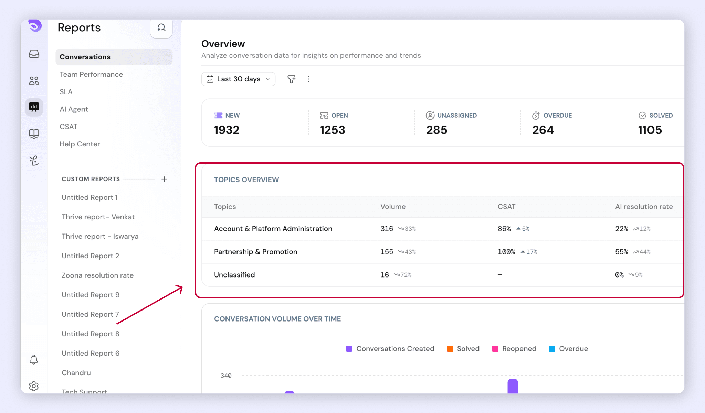Click the Volume column header

tap(393, 207)
